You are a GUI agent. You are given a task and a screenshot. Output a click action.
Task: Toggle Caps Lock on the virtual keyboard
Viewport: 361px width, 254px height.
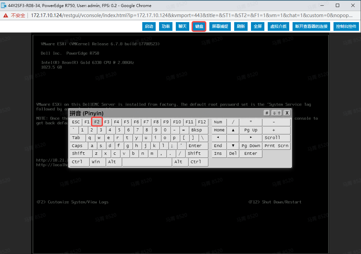[78, 146]
